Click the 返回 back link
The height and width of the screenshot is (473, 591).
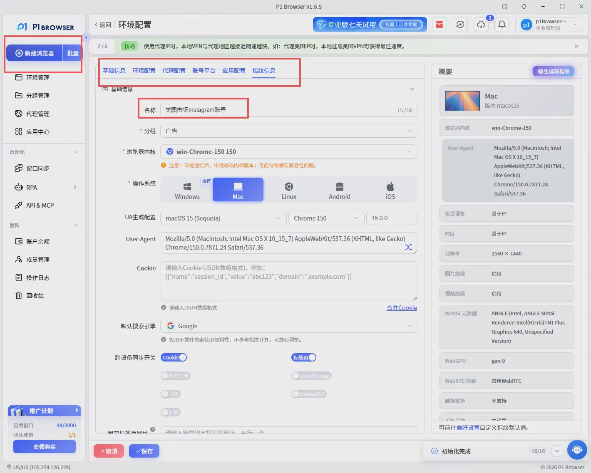tap(103, 25)
